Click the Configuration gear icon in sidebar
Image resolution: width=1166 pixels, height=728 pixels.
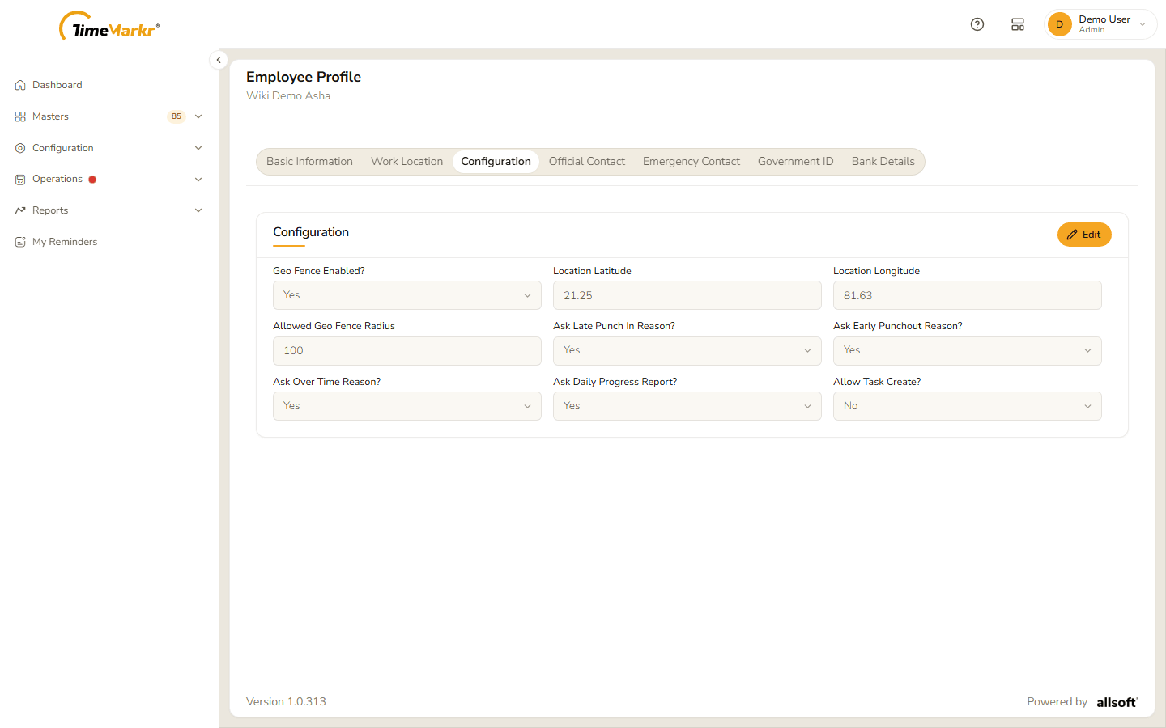pos(20,148)
